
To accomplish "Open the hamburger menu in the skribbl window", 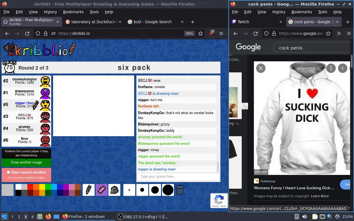I will [x=221, y=33].
